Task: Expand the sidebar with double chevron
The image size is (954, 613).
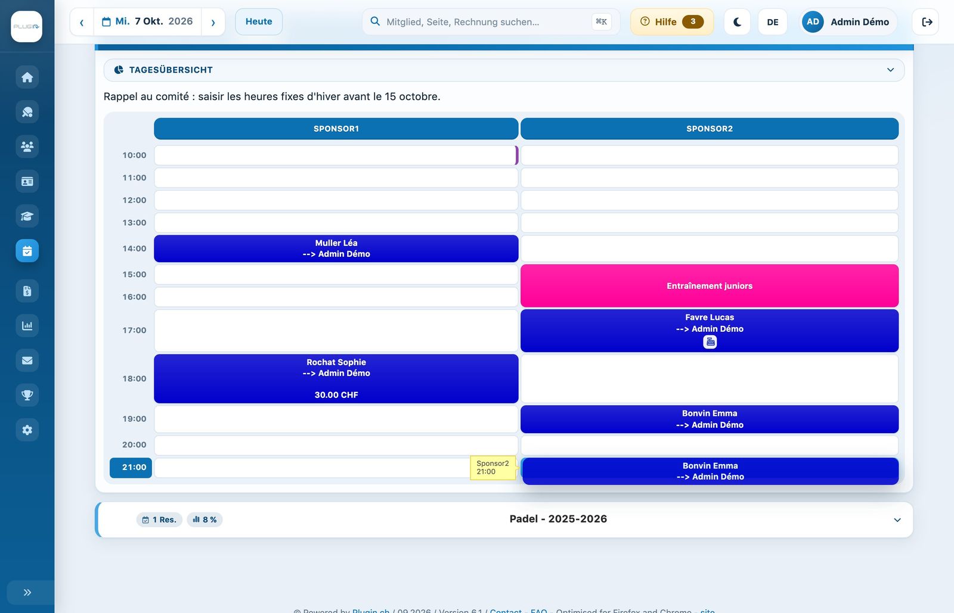Action: (27, 593)
